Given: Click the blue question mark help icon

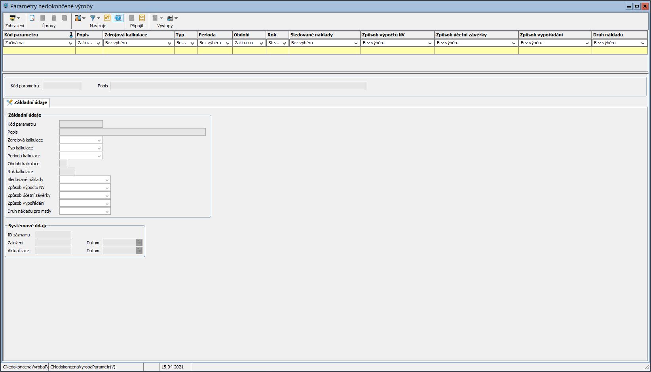Looking at the screenshot, I should click(x=118, y=18).
